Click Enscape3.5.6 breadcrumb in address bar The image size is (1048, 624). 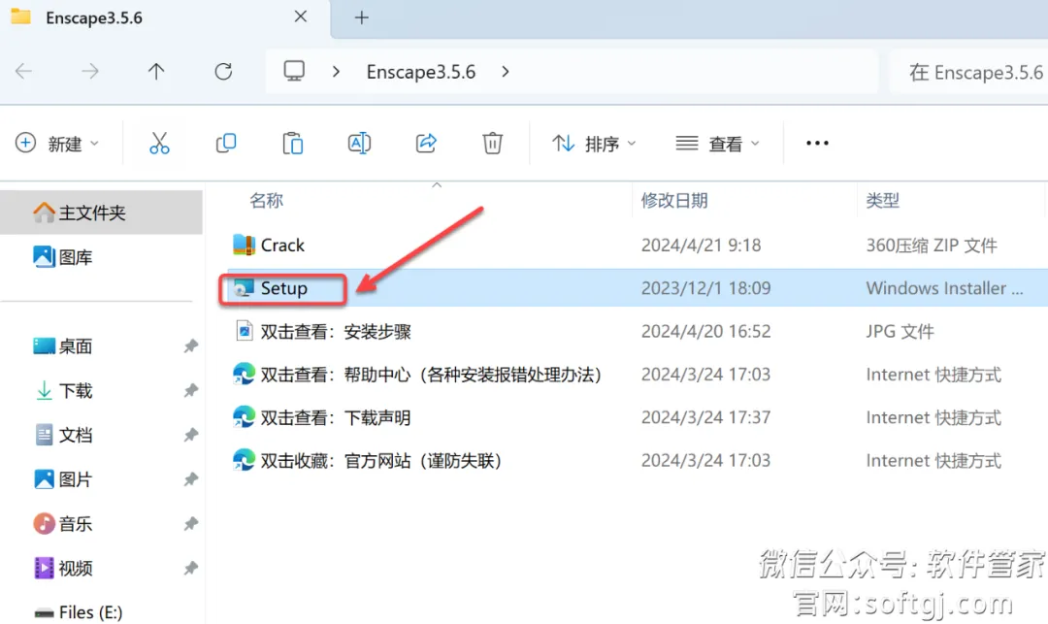click(x=421, y=72)
